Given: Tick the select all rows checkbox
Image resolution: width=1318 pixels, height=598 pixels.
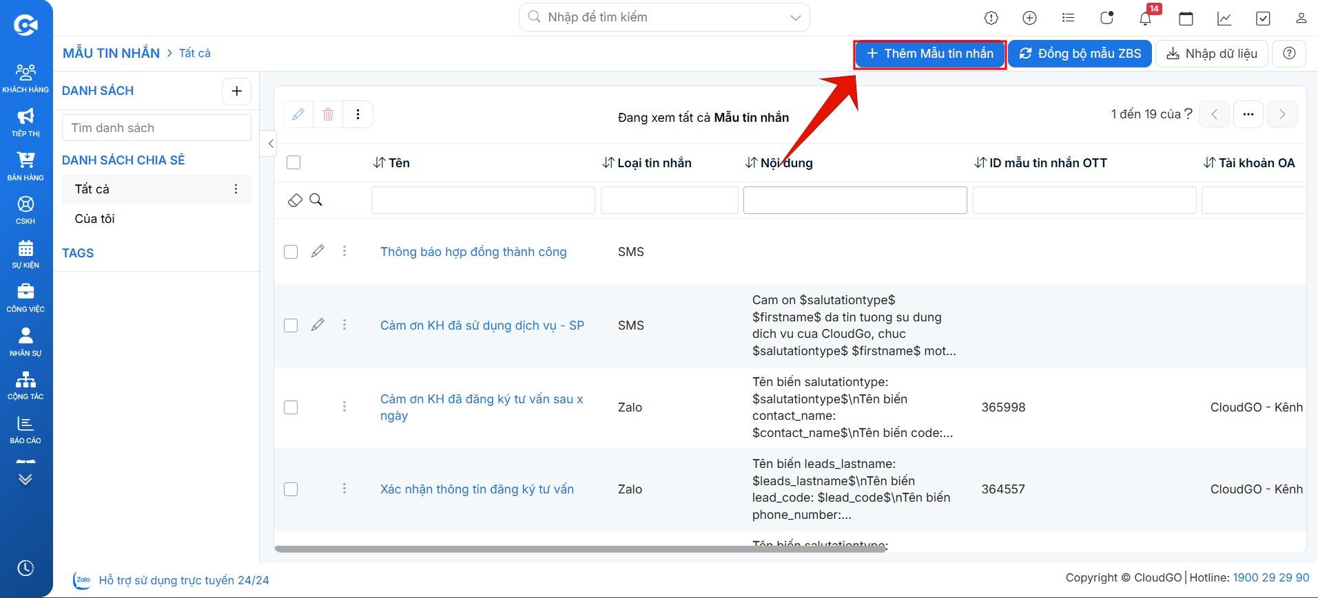Looking at the screenshot, I should point(294,162).
